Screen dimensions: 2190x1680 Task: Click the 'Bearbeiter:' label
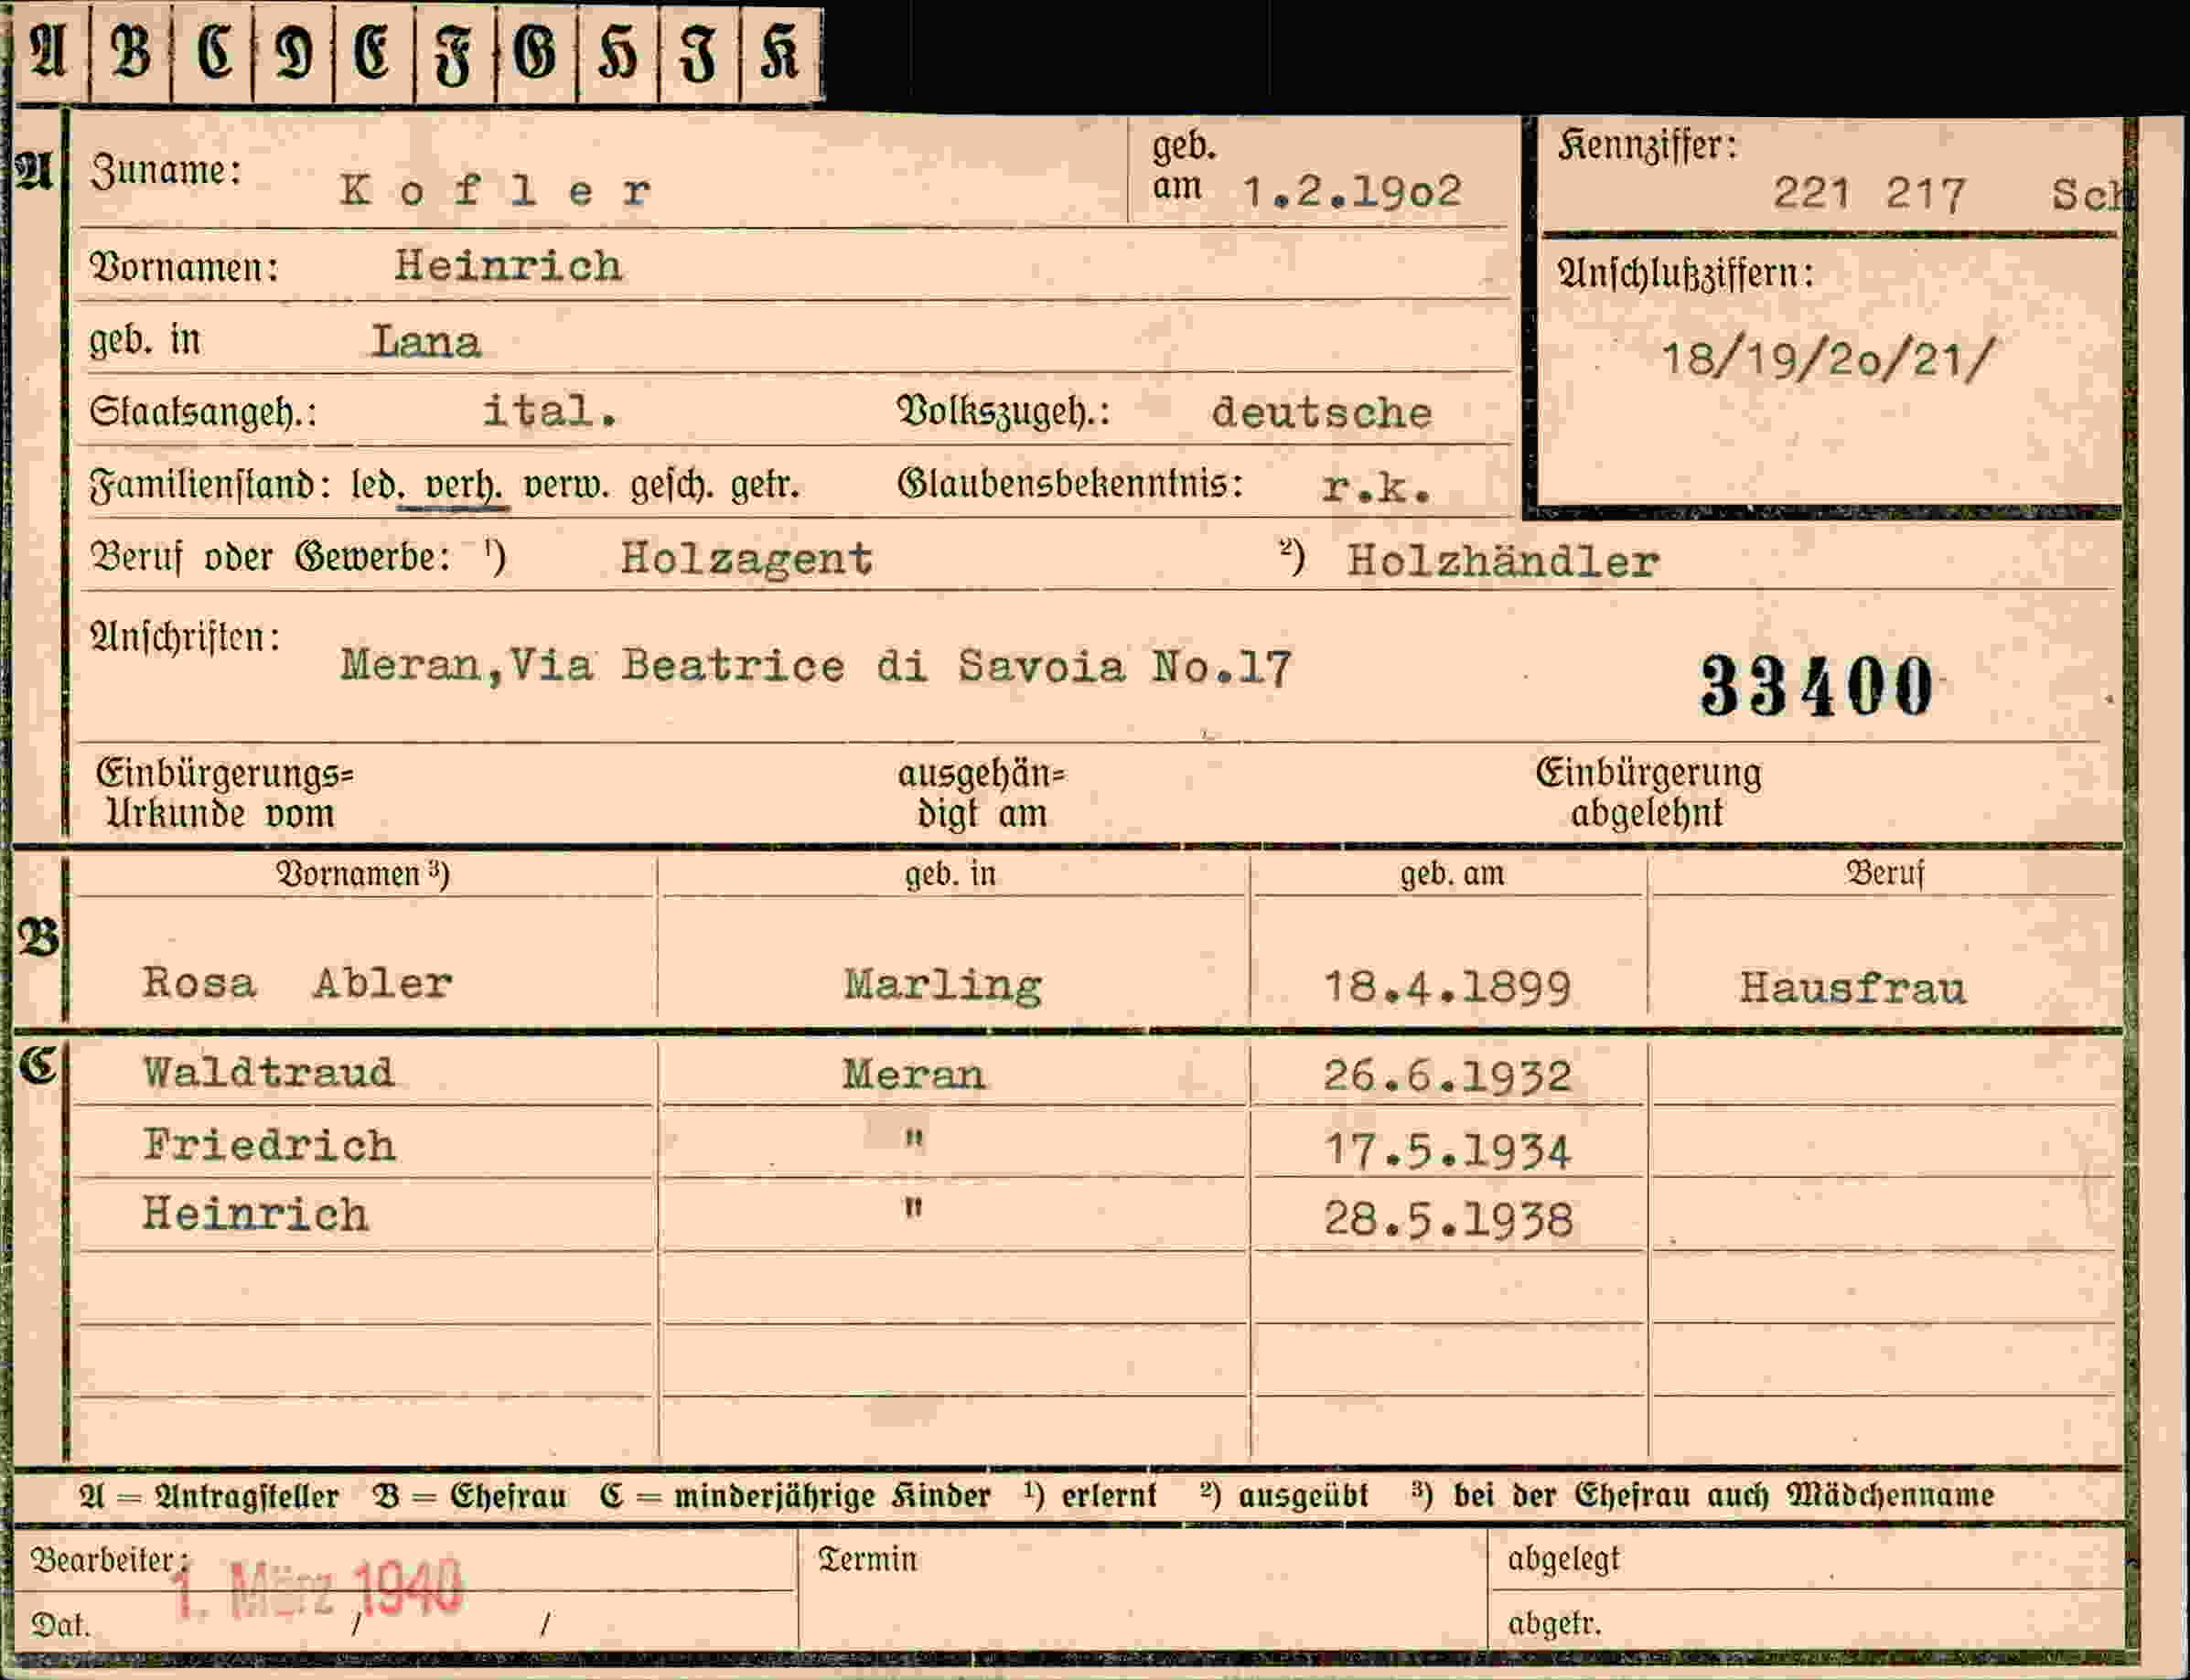pyautogui.click(x=109, y=1560)
